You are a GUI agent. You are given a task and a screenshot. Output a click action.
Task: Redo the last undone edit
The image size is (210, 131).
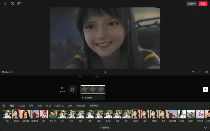pyautogui.click(x=200, y=72)
